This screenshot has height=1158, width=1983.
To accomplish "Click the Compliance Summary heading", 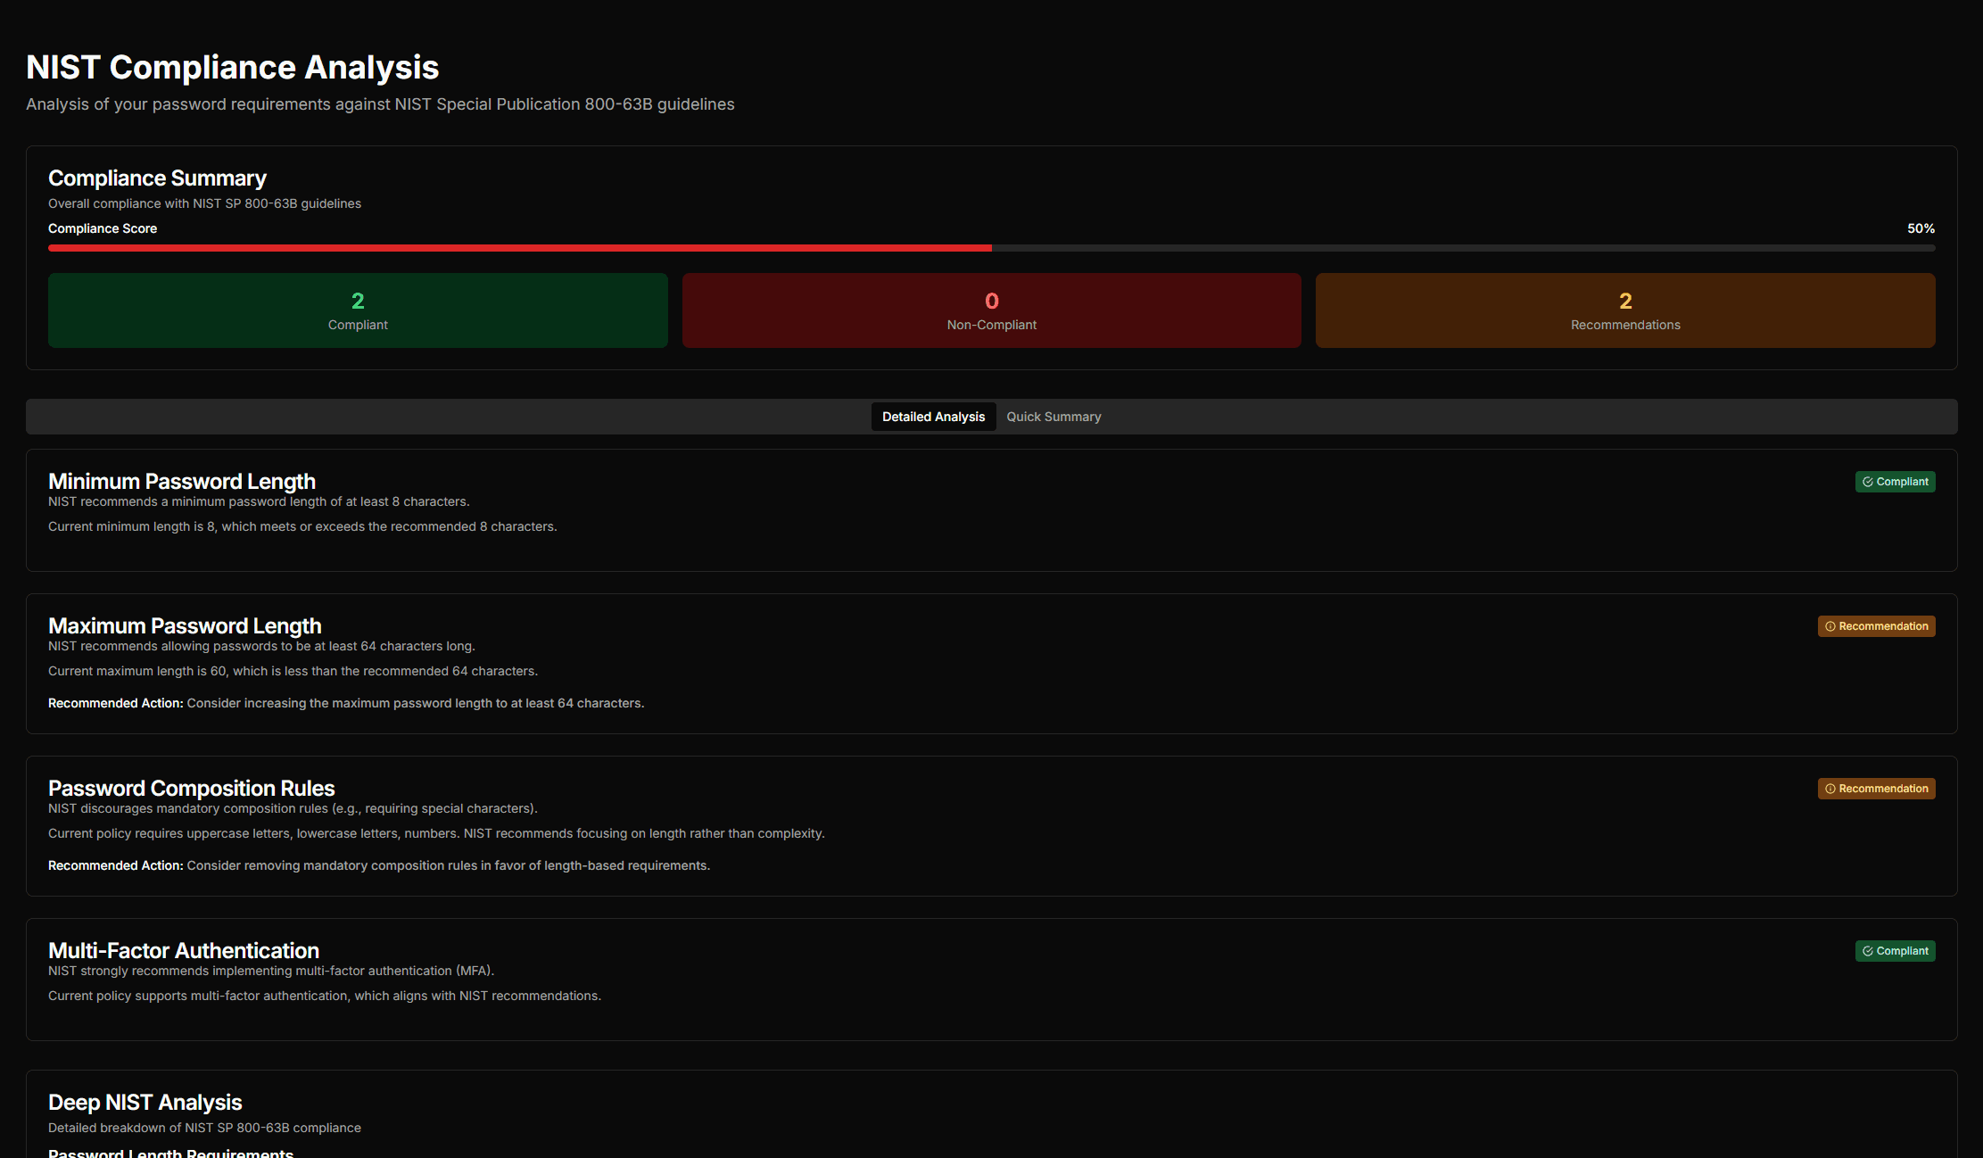I will pyautogui.click(x=157, y=178).
